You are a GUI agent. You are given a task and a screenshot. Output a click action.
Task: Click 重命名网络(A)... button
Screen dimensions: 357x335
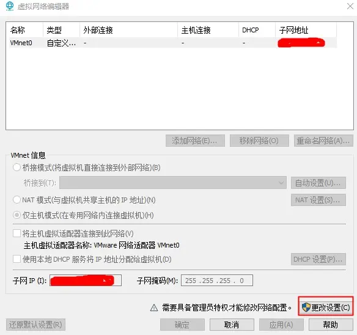click(323, 141)
